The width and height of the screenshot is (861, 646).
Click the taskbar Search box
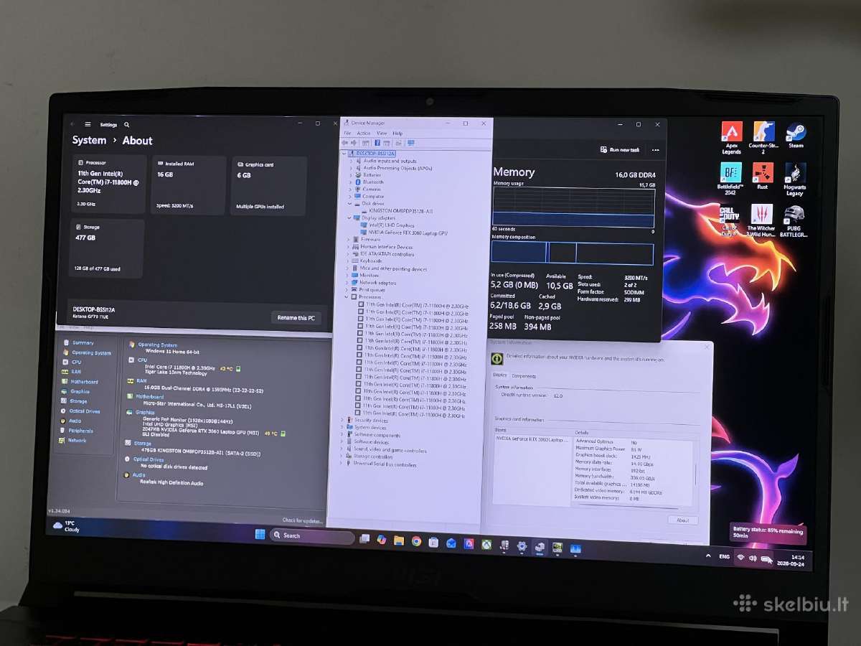pyautogui.click(x=312, y=535)
